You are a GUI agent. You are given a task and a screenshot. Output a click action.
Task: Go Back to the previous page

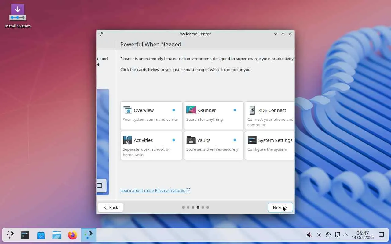point(111,207)
